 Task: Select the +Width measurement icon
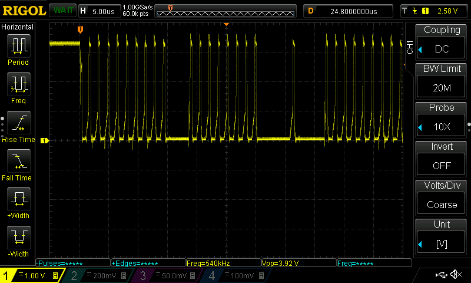click(18, 200)
